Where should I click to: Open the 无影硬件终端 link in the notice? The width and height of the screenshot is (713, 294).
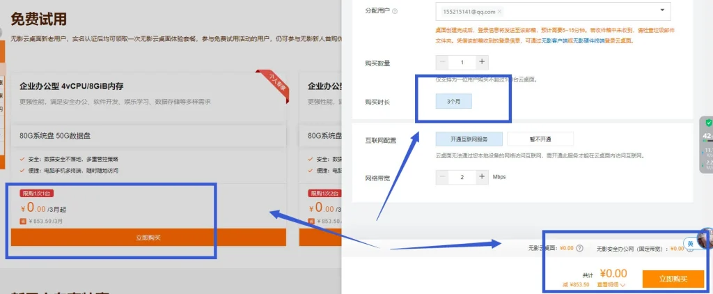tap(589, 41)
